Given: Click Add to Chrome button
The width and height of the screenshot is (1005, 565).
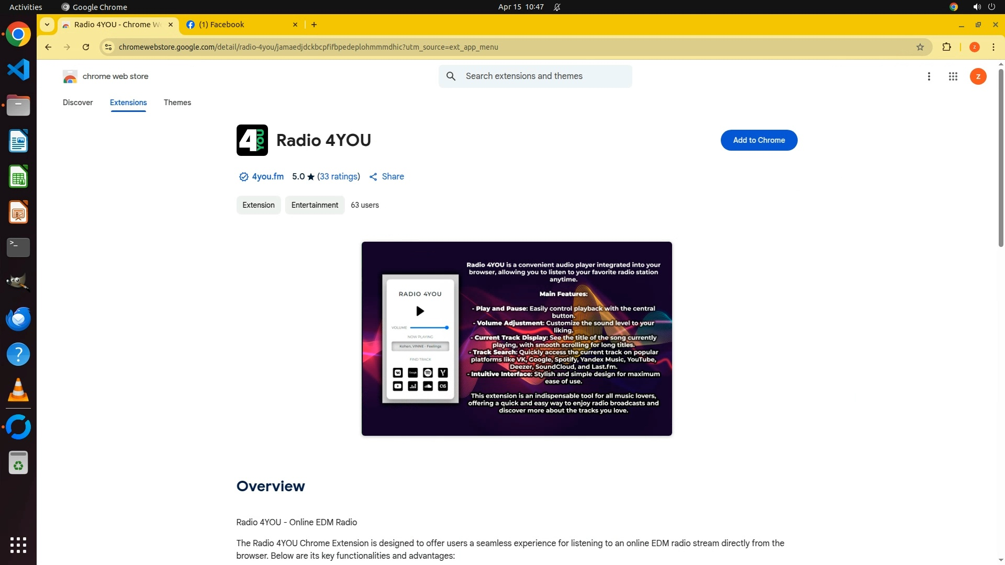Looking at the screenshot, I should (758, 140).
